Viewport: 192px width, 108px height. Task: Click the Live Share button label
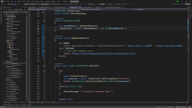(x=177, y=4)
